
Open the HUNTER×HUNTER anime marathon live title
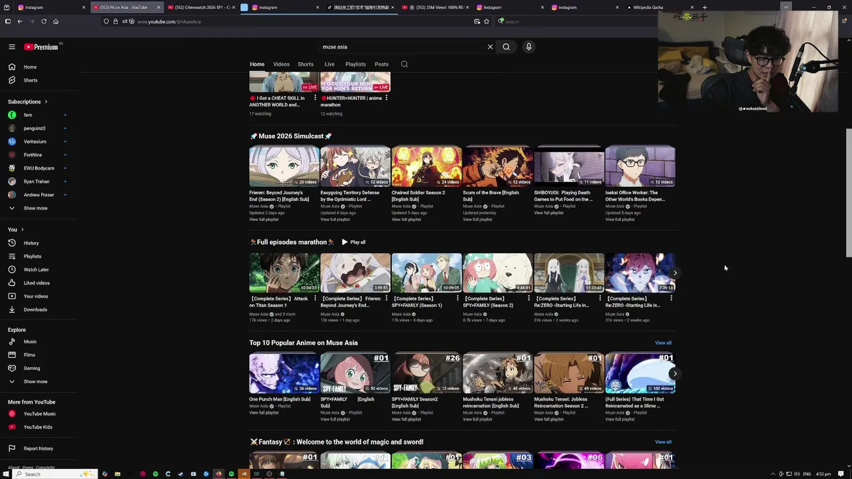[x=351, y=101]
